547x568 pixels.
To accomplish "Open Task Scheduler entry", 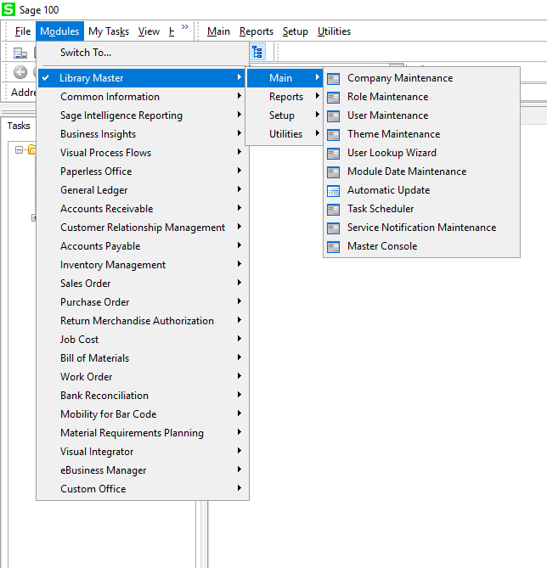I will [421, 209].
